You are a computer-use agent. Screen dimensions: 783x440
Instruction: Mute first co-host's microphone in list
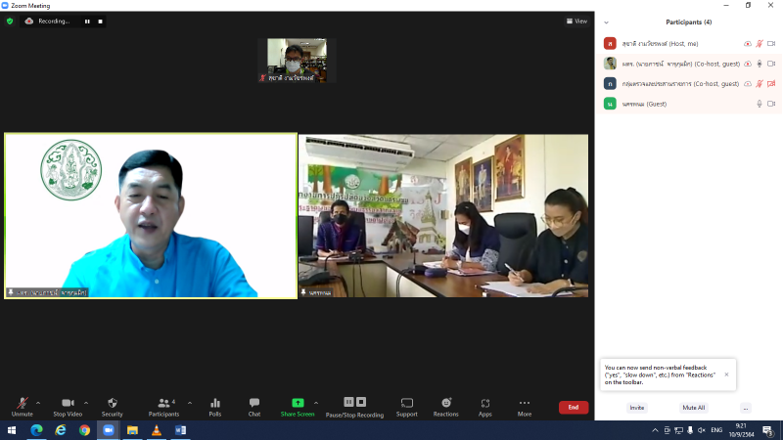click(x=760, y=64)
